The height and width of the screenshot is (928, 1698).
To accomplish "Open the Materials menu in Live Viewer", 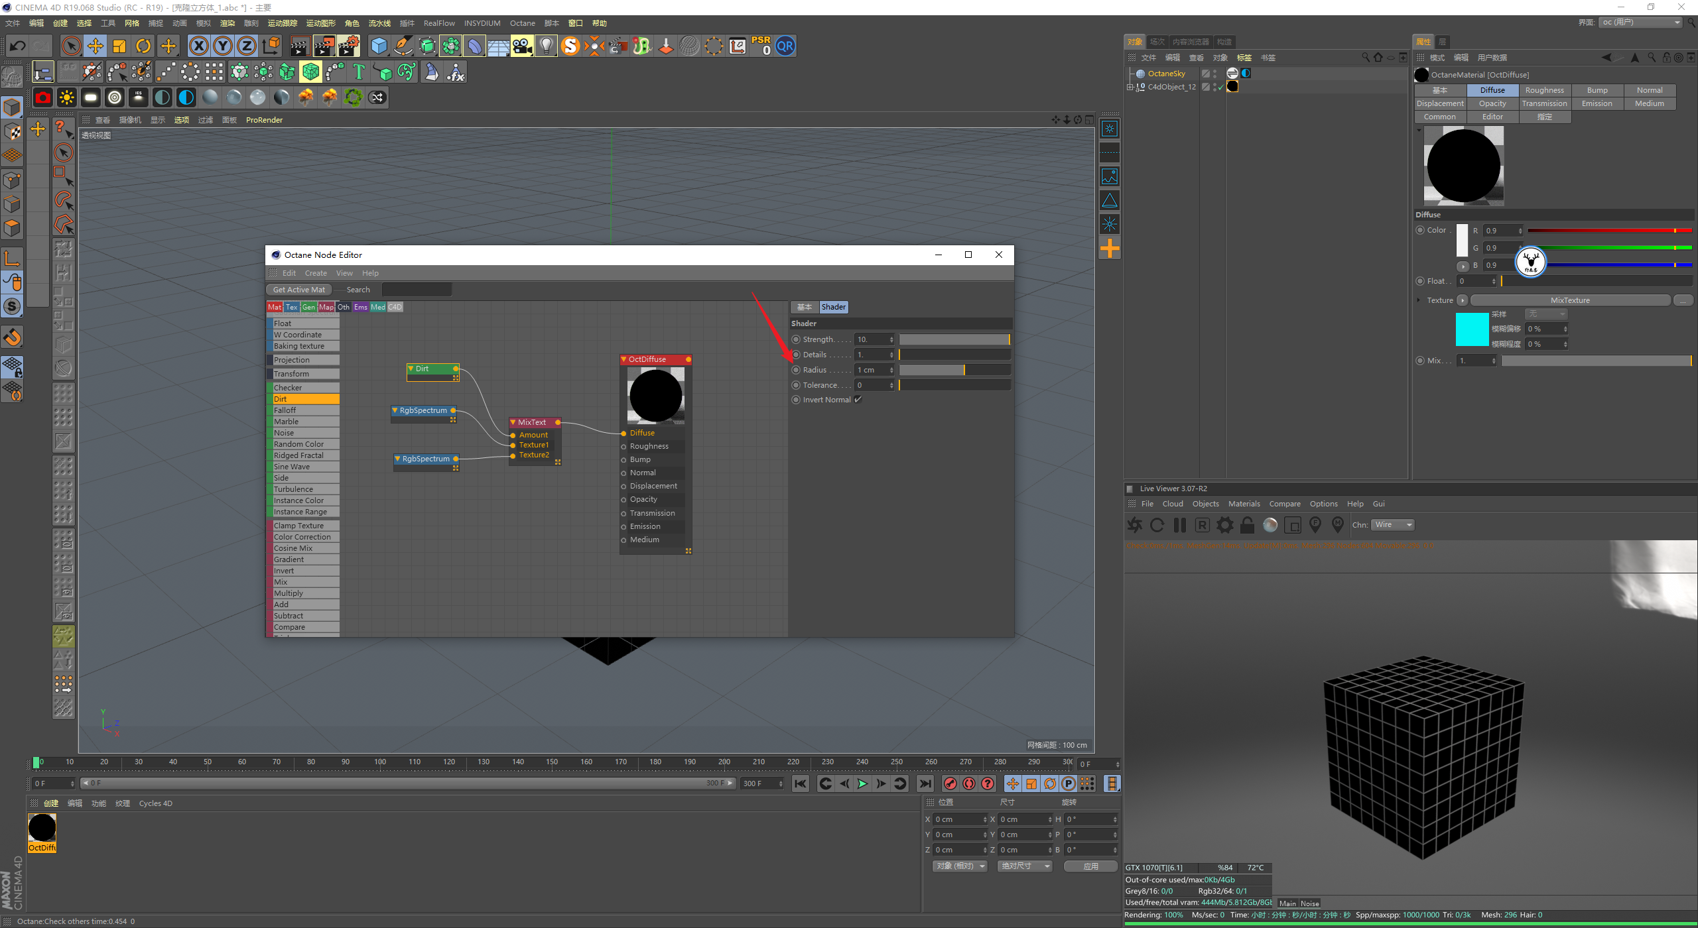I will [x=1244, y=504].
